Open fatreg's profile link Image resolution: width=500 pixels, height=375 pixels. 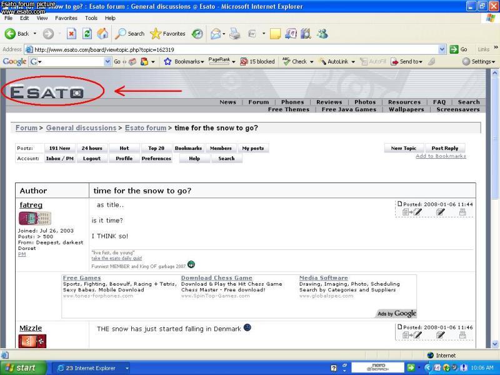tap(31, 205)
